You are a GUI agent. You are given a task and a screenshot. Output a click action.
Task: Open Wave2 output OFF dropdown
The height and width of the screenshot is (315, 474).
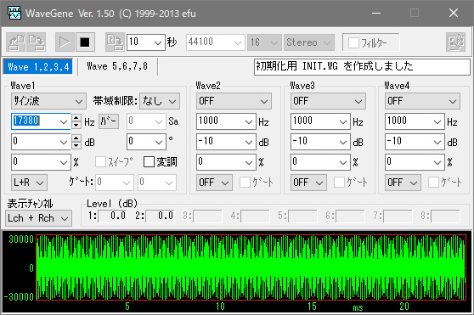click(214, 183)
